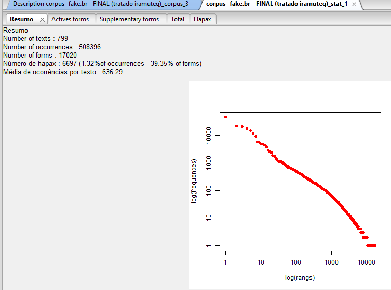The width and height of the screenshot is (391, 290).
Task: Go to the Total tab
Action: pyautogui.click(x=178, y=19)
